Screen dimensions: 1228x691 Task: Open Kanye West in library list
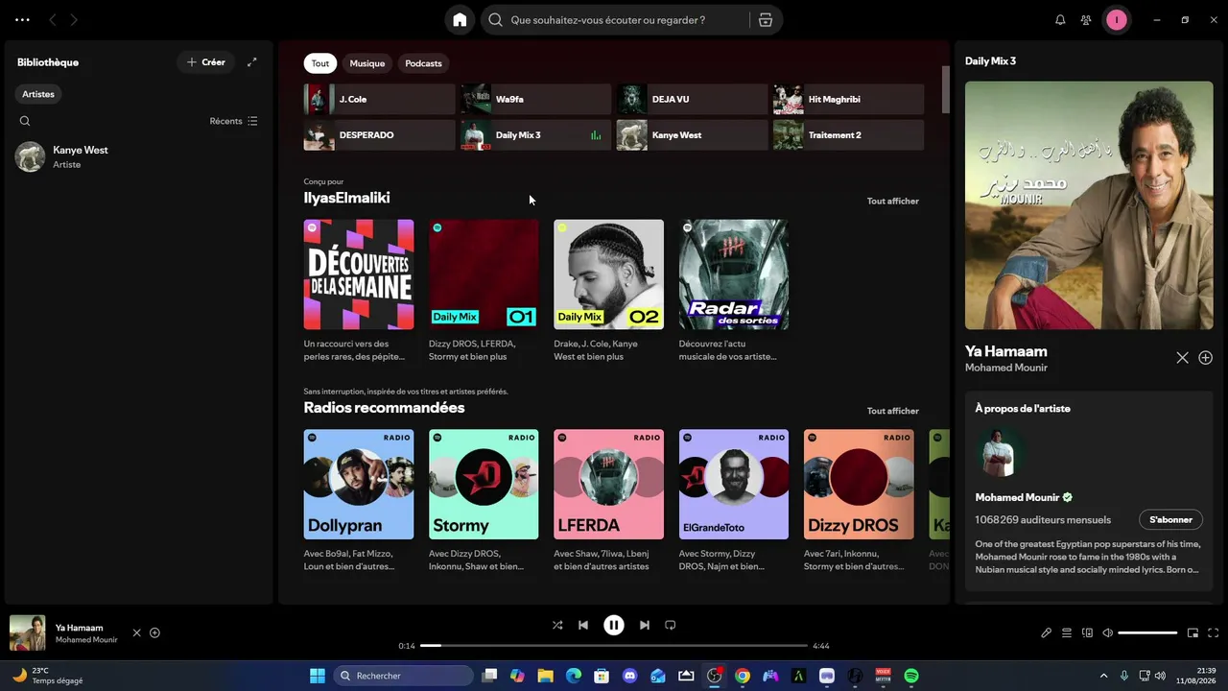pyautogui.click(x=138, y=156)
